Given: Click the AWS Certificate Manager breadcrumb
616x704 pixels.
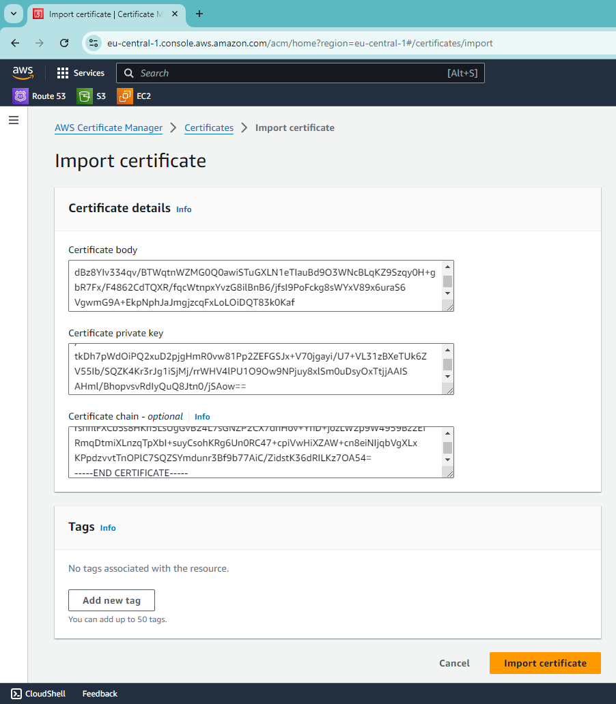Looking at the screenshot, I should [x=109, y=128].
